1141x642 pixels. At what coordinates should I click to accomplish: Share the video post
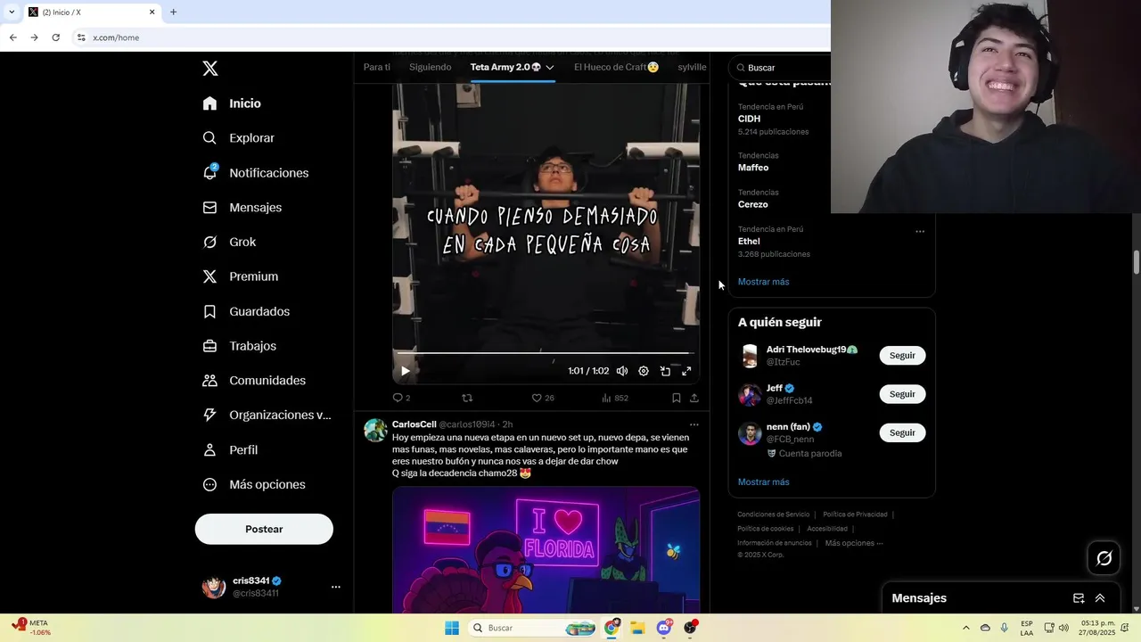[694, 398]
